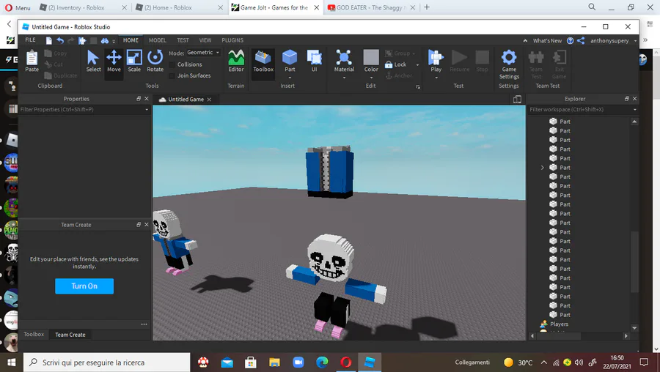Open Microsoft Edge from the taskbar

[322, 362]
